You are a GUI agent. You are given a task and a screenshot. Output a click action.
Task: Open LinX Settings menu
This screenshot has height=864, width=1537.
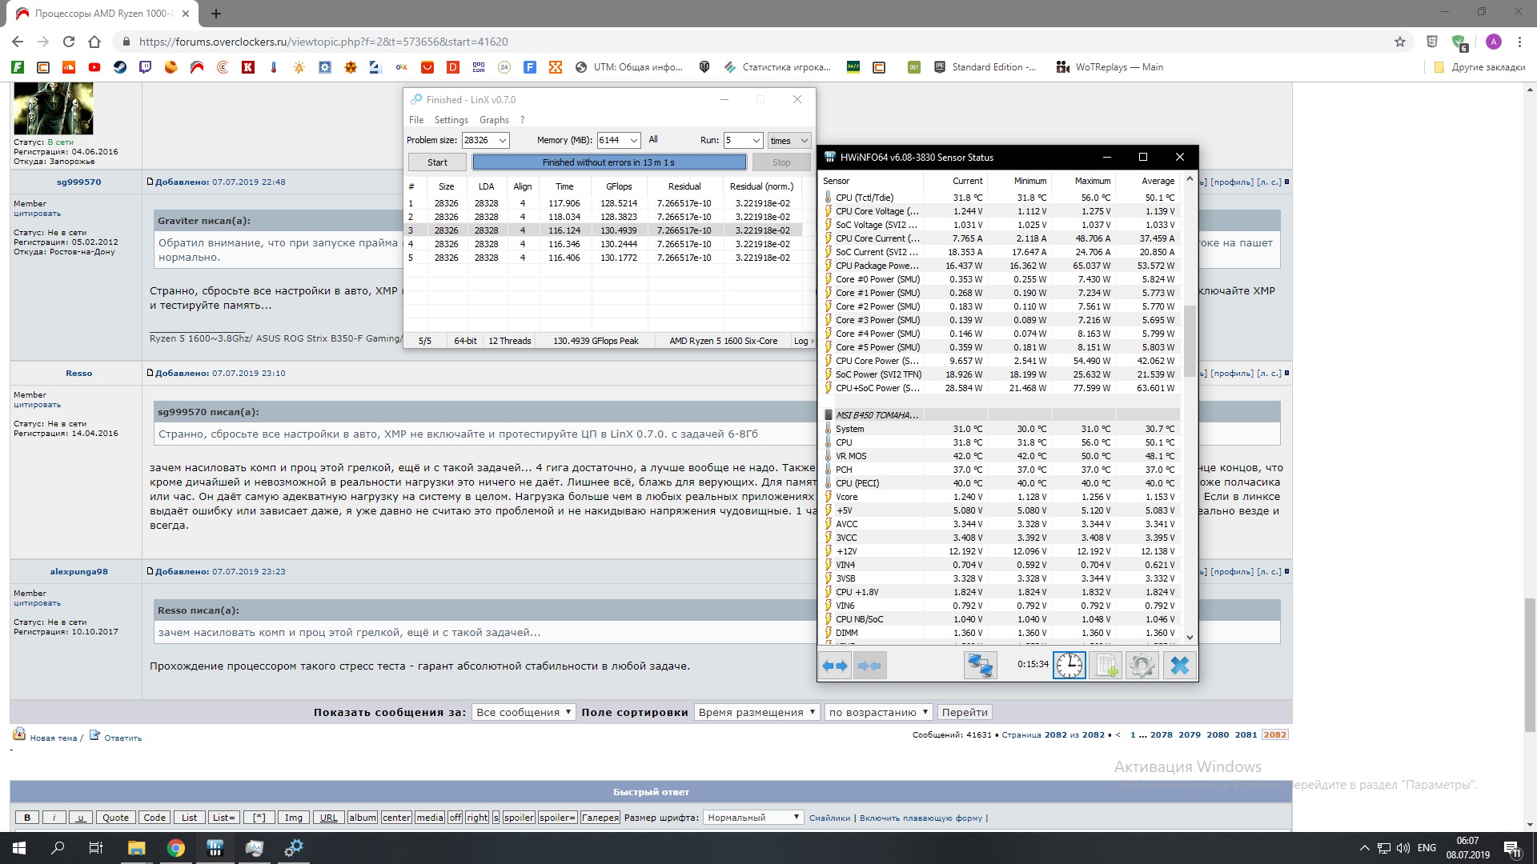pos(451,120)
